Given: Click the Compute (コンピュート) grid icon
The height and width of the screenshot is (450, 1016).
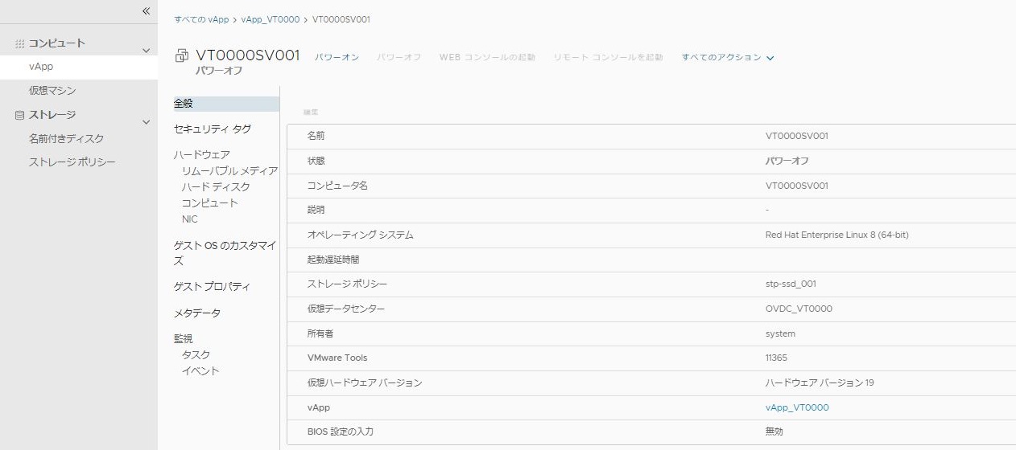Looking at the screenshot, I should [20, 43].
